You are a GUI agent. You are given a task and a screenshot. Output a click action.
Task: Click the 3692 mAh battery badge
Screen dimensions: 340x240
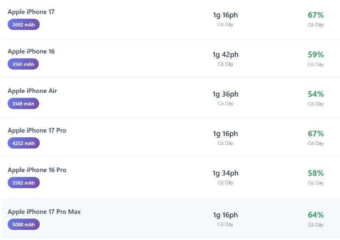tap(23, 24)
